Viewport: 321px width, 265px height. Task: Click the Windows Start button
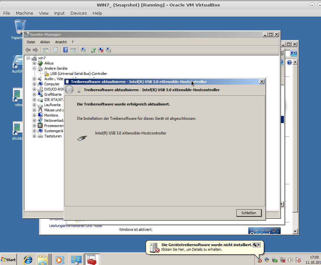tap(8, 260)
